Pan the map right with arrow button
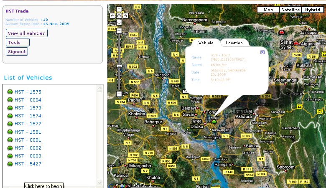326x188 pixels. click(x=125, y=16)
